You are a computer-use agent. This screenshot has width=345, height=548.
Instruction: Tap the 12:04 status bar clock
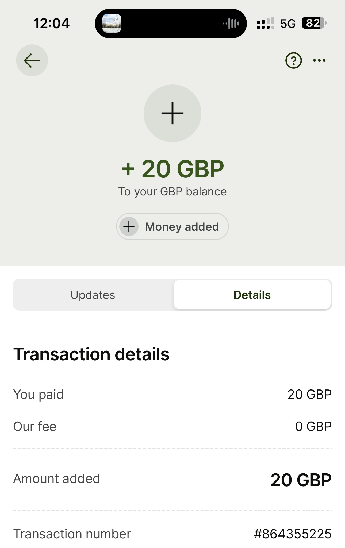click(51, 24)
